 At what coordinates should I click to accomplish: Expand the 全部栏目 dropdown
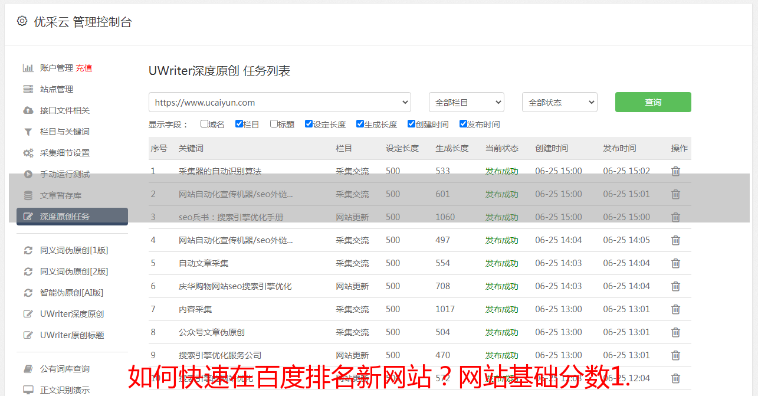click(466, 102)
